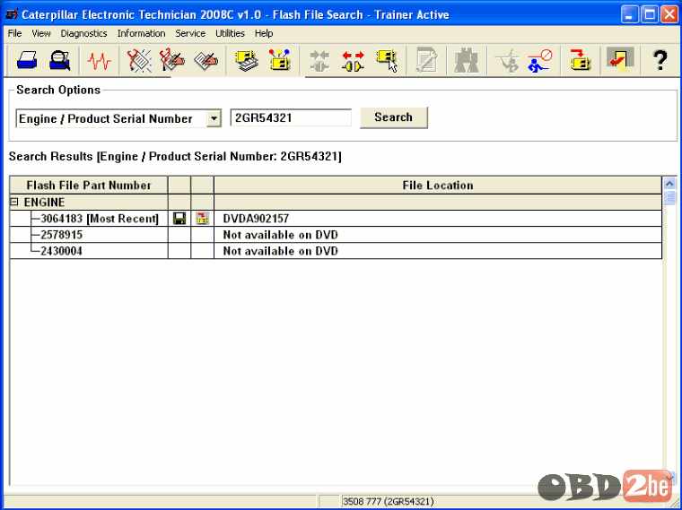Click the active Flash File Search icon
The image size is (682, 510).
pos(620,59)
